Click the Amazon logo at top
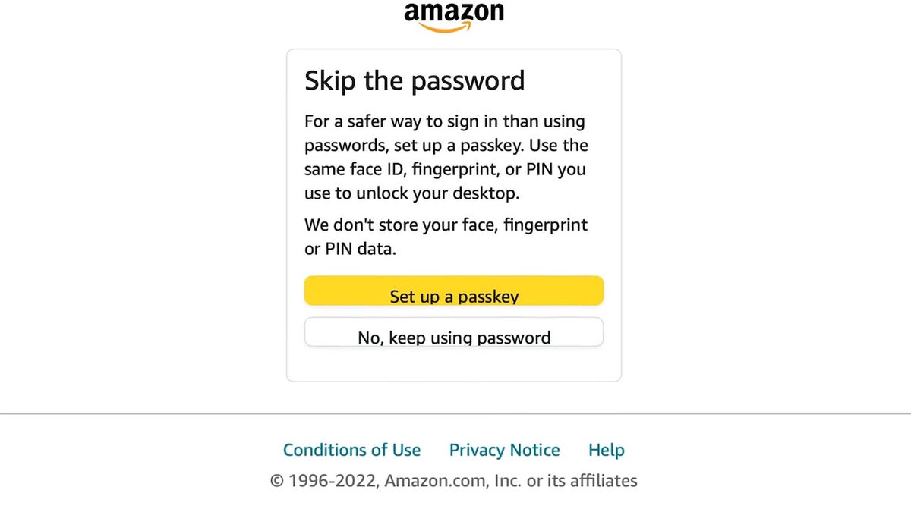The image size is (911, 512). tap(454, 14)
